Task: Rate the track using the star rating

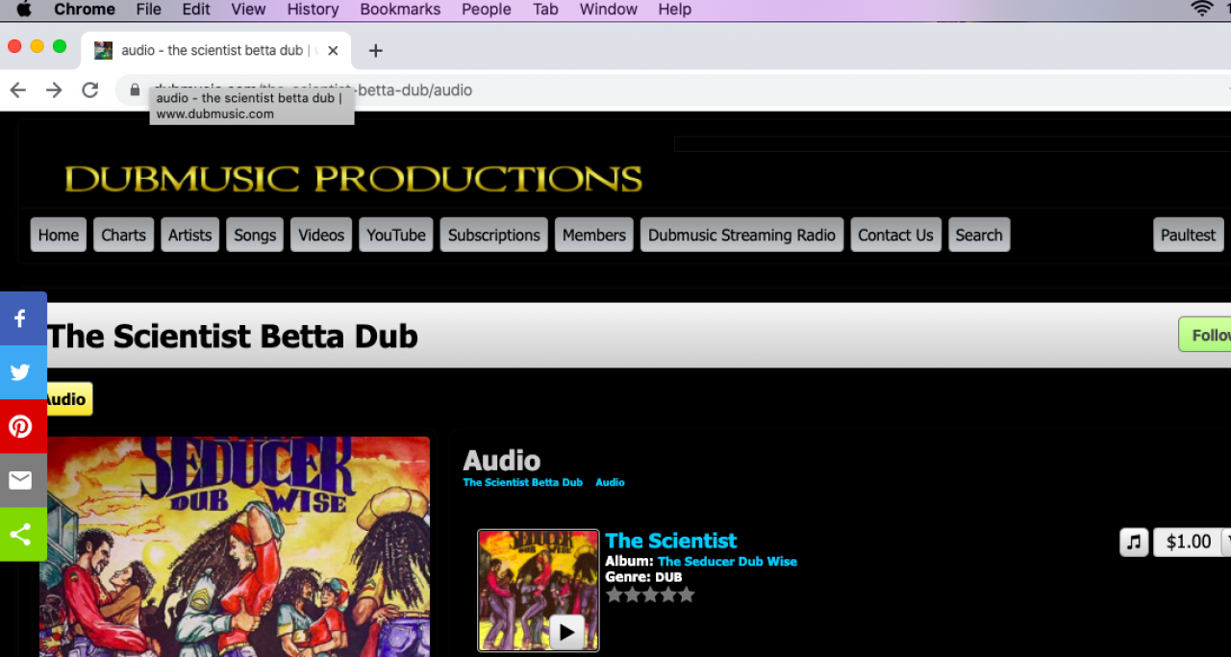Action: (x=650, y=594)
